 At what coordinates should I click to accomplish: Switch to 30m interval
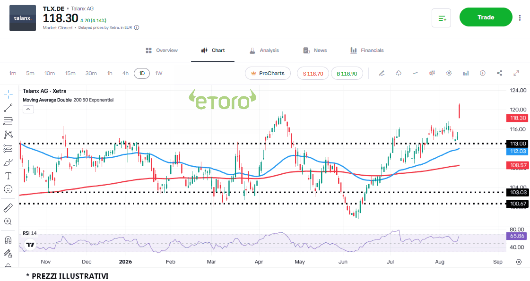[x=91, y=73]
